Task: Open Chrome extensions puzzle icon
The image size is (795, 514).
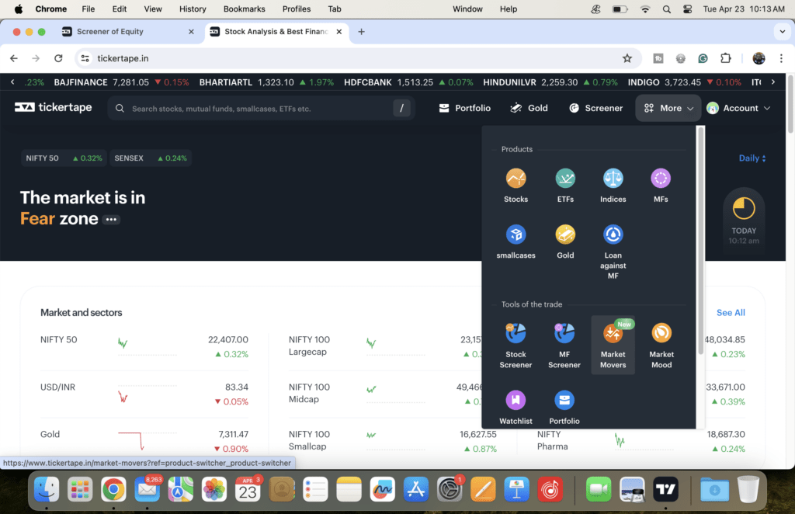Action: click(726, 58)
